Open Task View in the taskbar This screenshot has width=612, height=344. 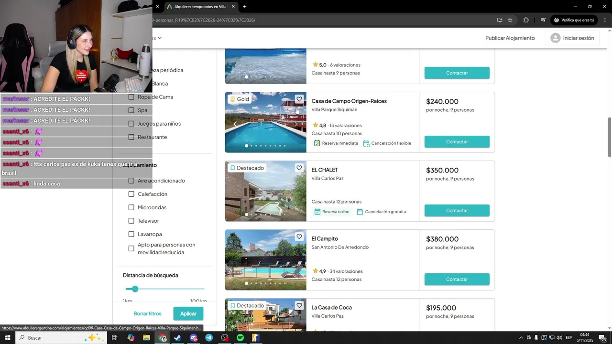115,338
